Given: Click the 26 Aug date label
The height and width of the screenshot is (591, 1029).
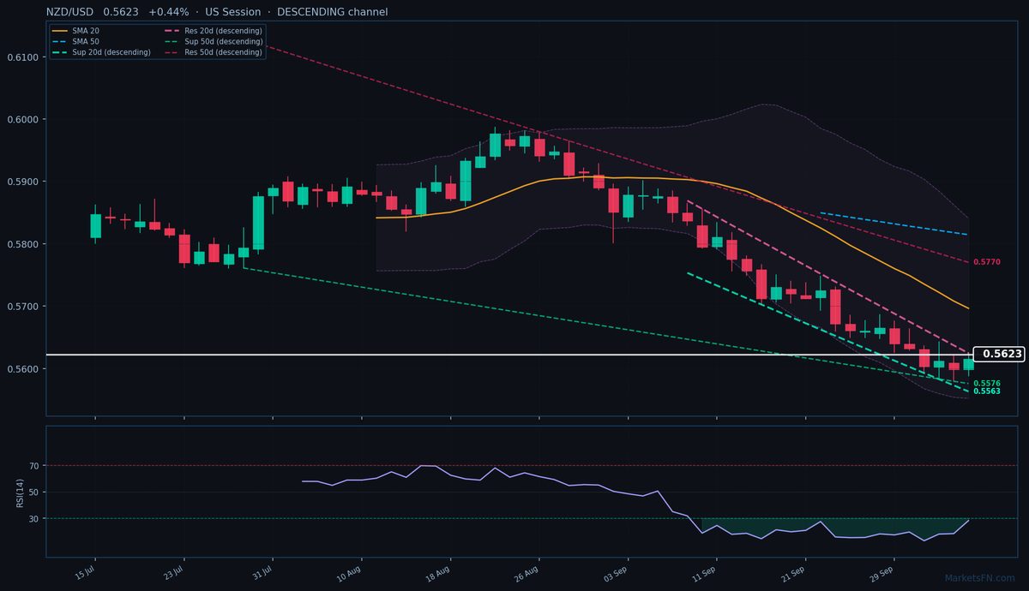Looking at the screenshot, I should coord(528,573).
